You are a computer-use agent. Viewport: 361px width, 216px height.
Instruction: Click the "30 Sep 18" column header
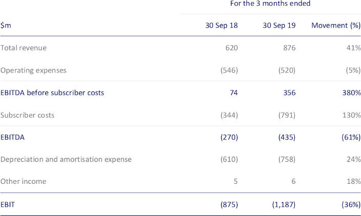click(x=222, y=26)
